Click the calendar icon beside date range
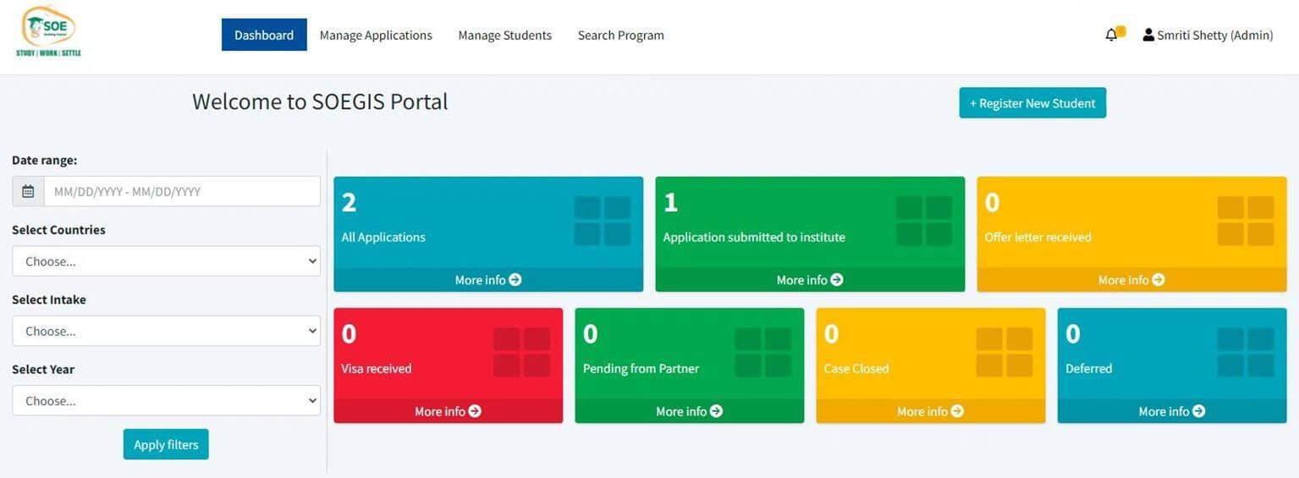This screenshot has width=1299, height=478. (28, 191)
